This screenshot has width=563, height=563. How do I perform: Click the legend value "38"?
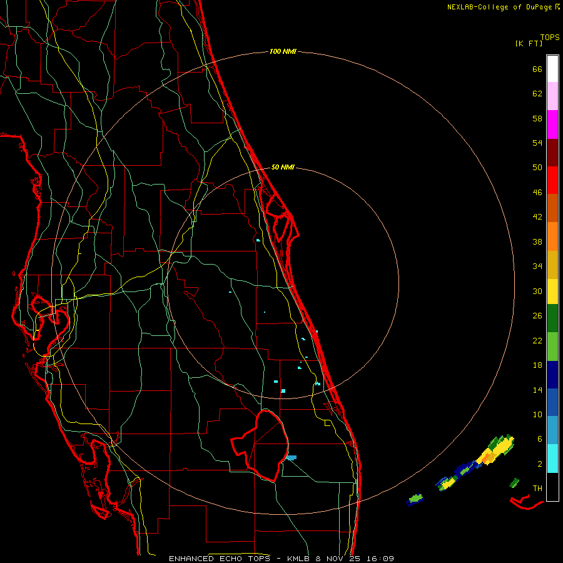click(x=537, y=242)
